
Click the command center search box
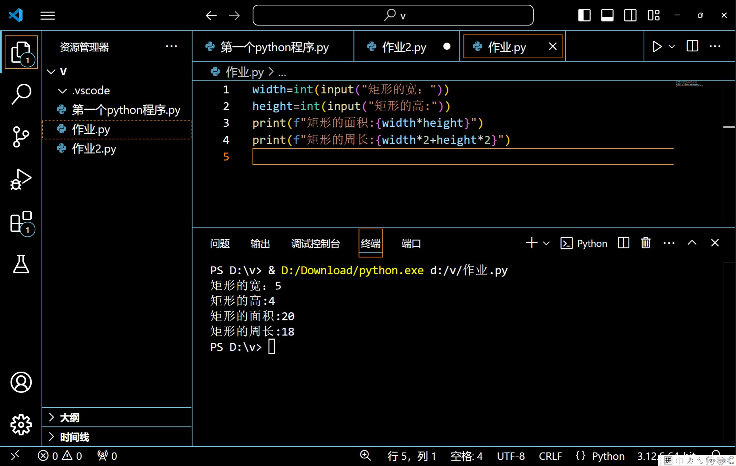point(393,15)
